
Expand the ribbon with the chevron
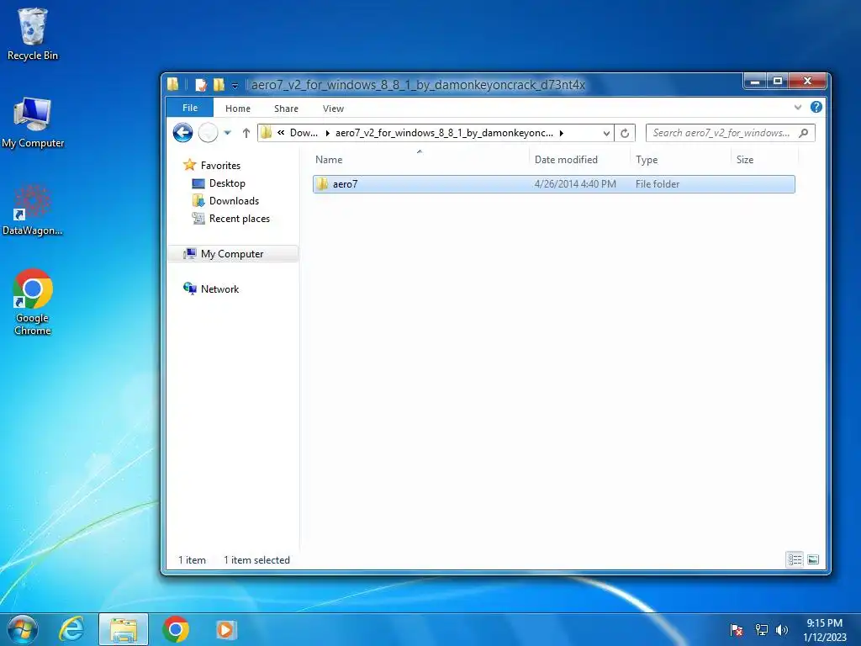point(798,107)
